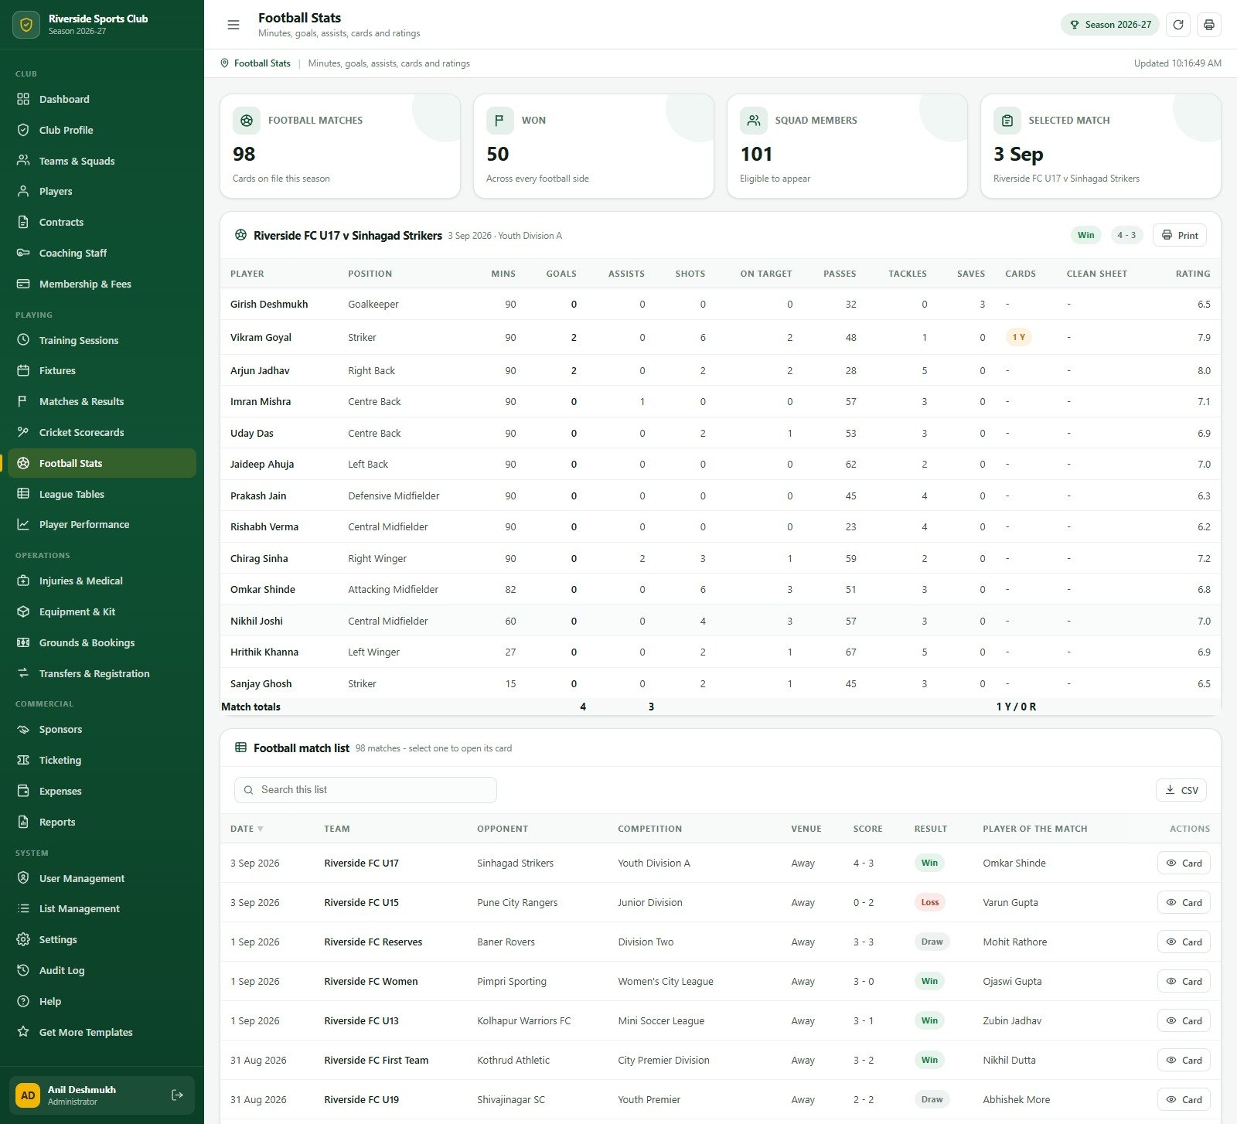The height and width of the screenshot is (1124, 1237).
Task: Click the Players person icon
Action: 23,191
